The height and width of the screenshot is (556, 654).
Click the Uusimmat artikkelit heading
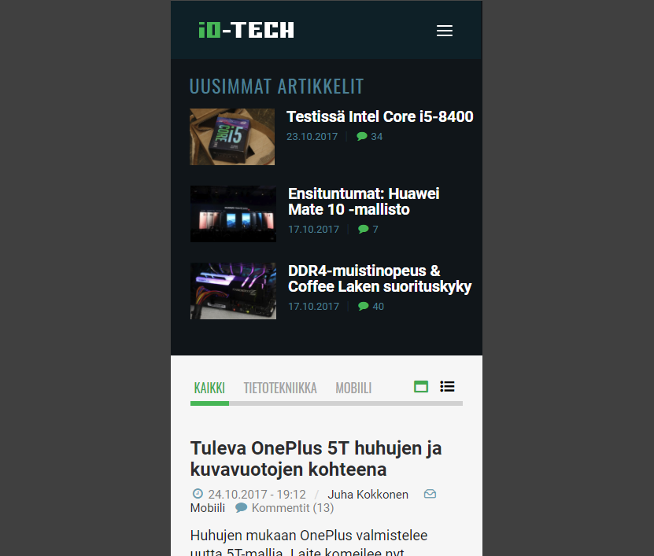click(x=276, y=87)
